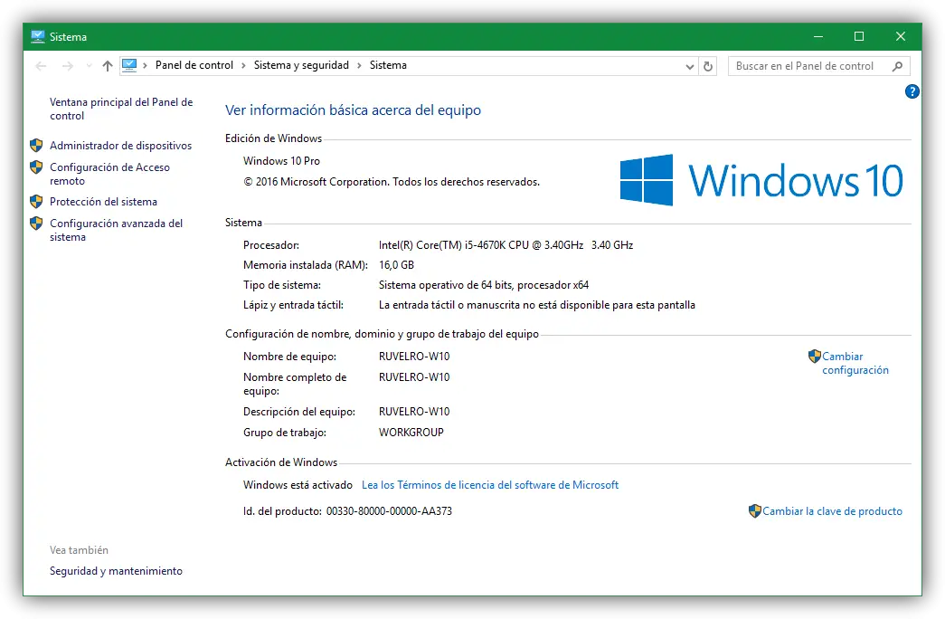
Task: Read the Microsoft software license terms link
Action: click(x=490, y=484)
